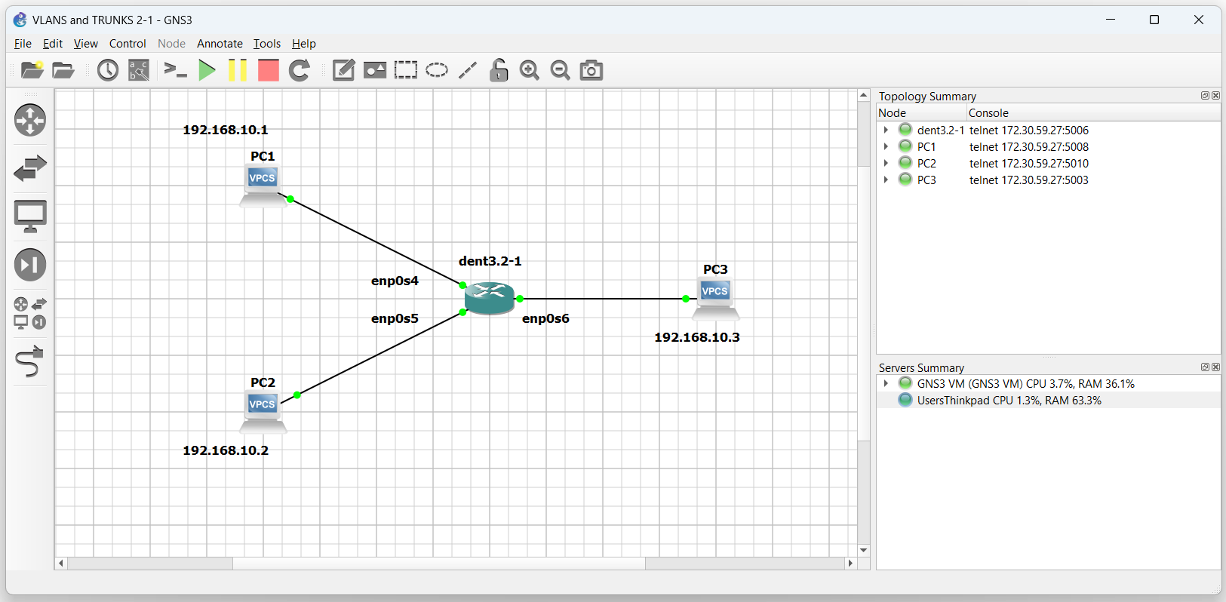Open the View menu

click(x=85, y=44)
